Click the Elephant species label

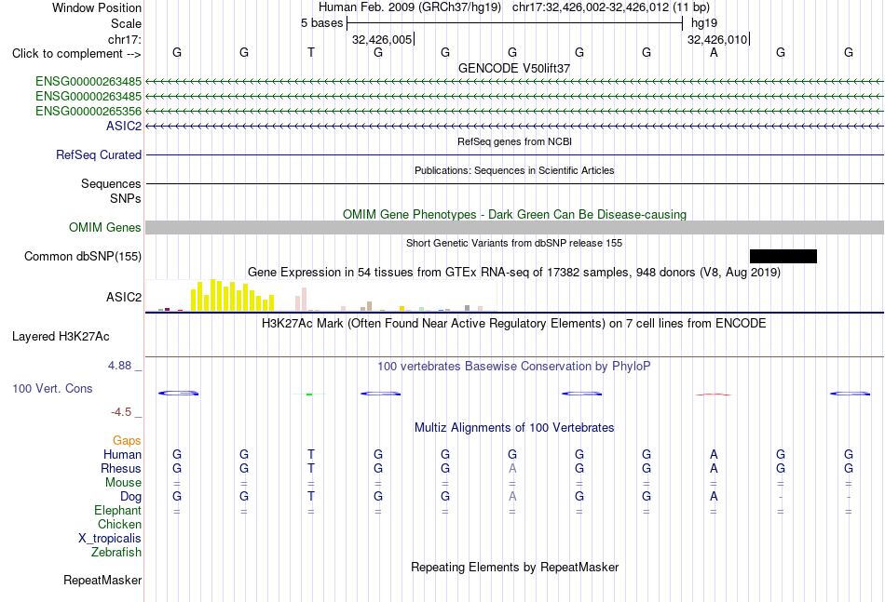coord(118,510)
